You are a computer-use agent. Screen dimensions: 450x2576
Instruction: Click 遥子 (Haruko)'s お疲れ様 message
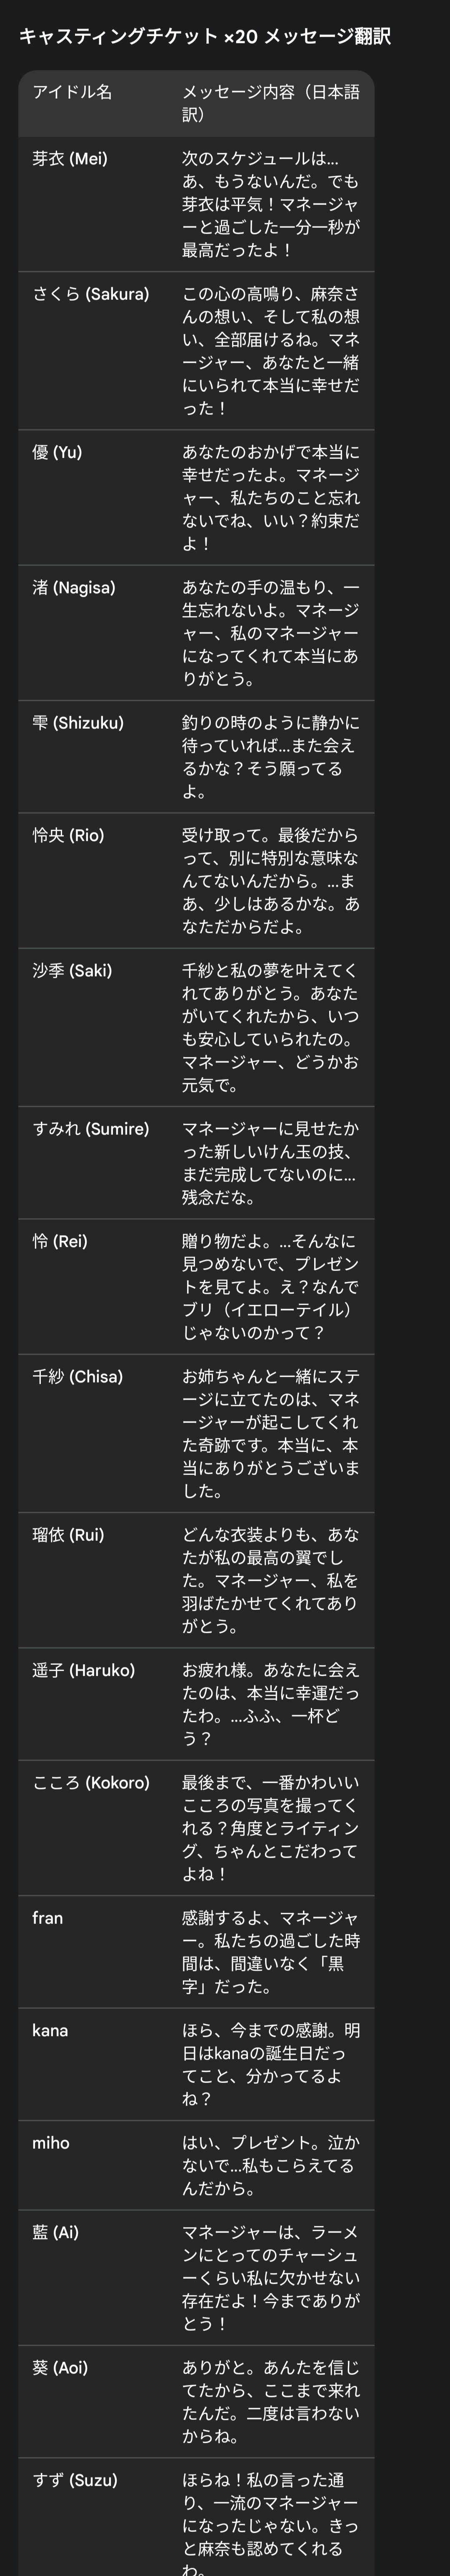270,1703
